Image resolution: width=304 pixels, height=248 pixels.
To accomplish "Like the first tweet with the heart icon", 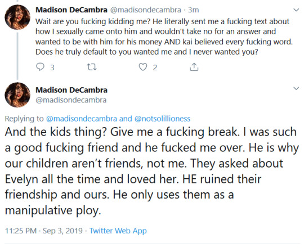I will (143, 67).
